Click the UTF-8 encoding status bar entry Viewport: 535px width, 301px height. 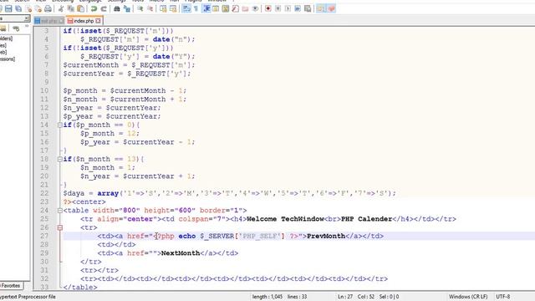click(x=503, y=297)
